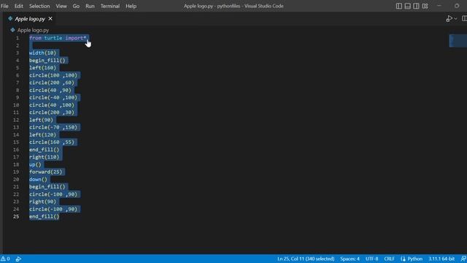Change file encoding UTF-8
Viewport: 467px width, 263px height.
(371, 259)
